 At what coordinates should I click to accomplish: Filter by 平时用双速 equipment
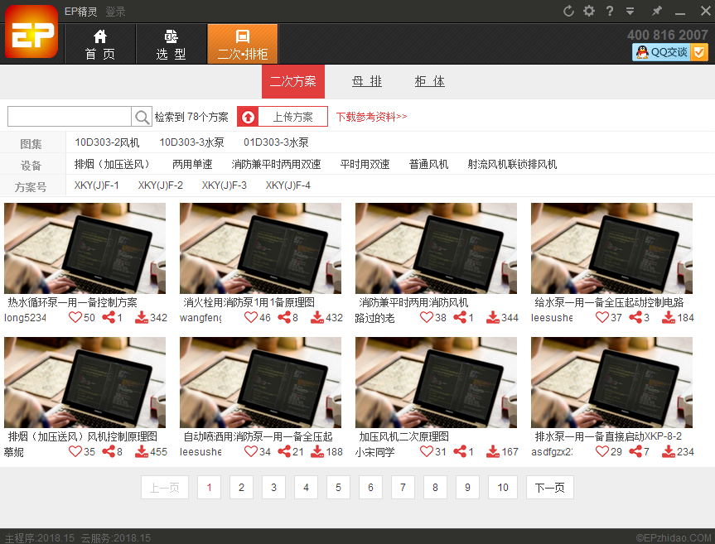click(365, 164)
